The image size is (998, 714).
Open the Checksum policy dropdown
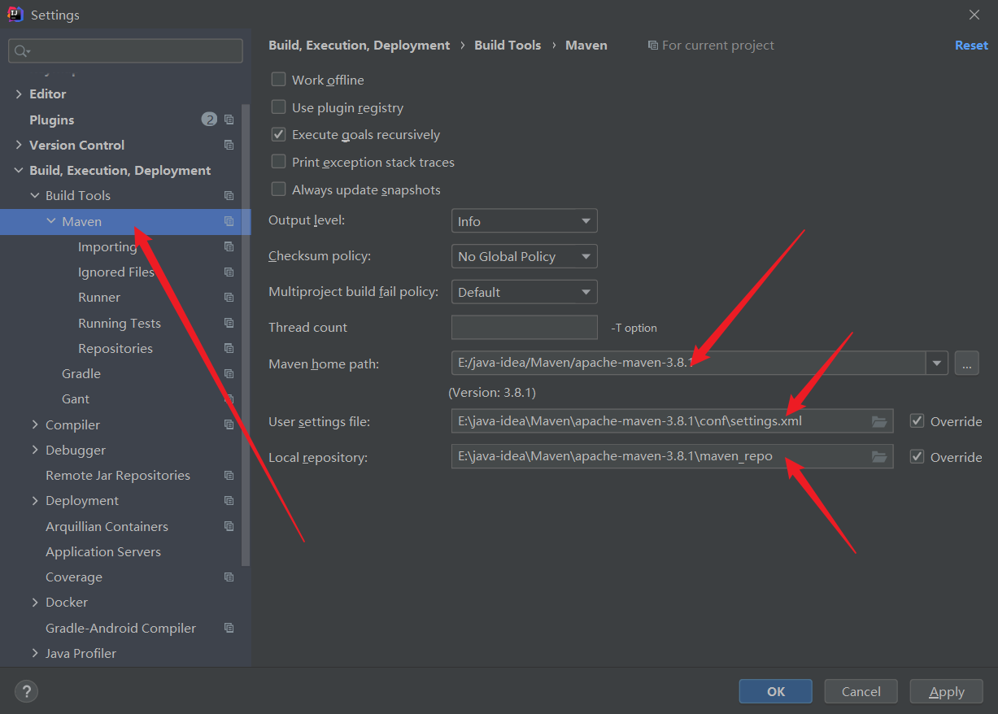pyautogui.click(x=524, y=256)
